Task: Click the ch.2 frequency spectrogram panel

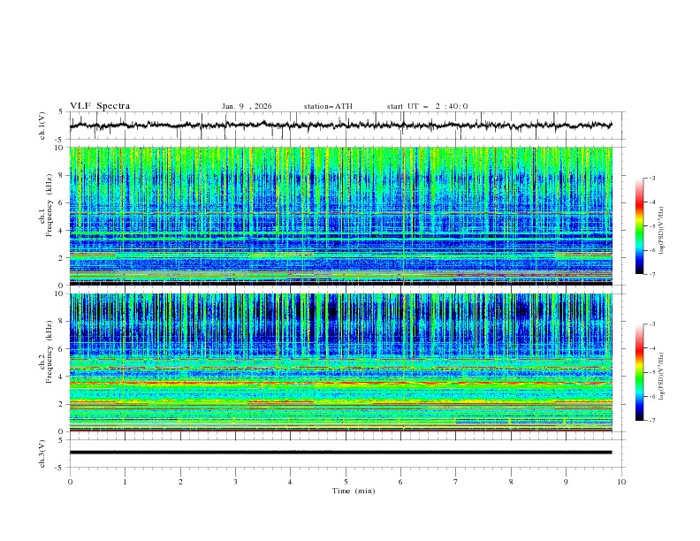Action: 340,362
